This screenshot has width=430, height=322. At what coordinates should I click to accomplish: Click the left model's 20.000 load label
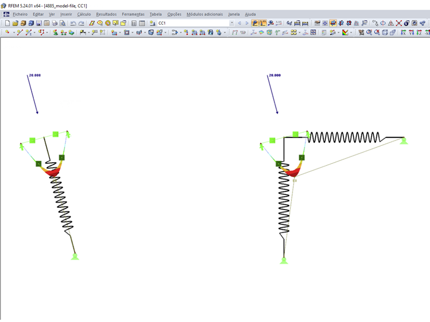[35, 75]
